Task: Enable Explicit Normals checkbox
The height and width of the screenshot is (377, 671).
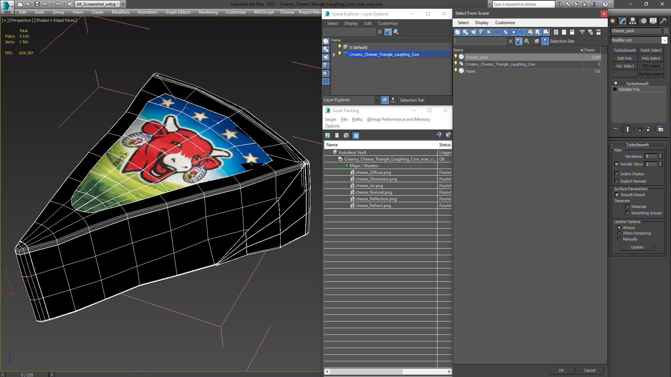Action: (x=617, y=181)
